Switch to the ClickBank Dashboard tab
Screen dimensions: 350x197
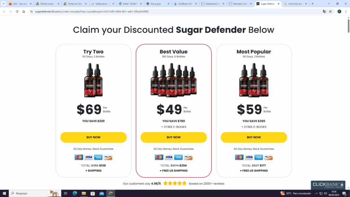213,4
